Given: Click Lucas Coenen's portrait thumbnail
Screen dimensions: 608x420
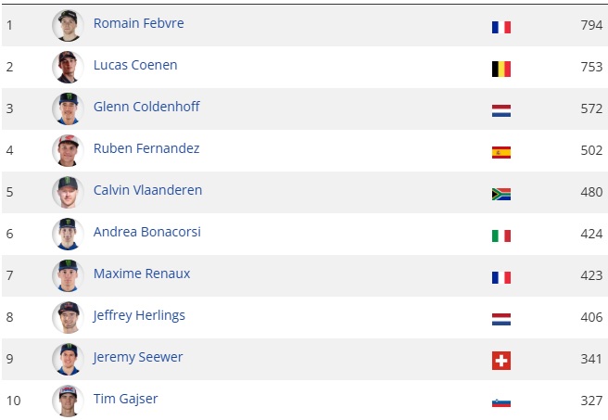Looking at the screenshot, I should 68,67.
